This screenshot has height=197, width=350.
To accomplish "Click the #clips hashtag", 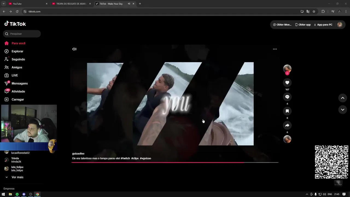I will point(135,158).
